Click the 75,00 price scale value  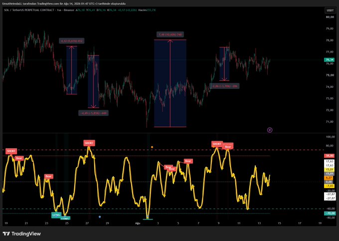point(330,75)
